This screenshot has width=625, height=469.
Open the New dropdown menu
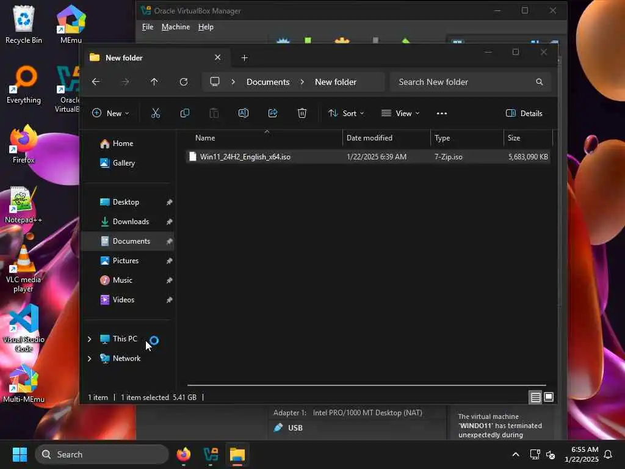(x=110, y=113)
